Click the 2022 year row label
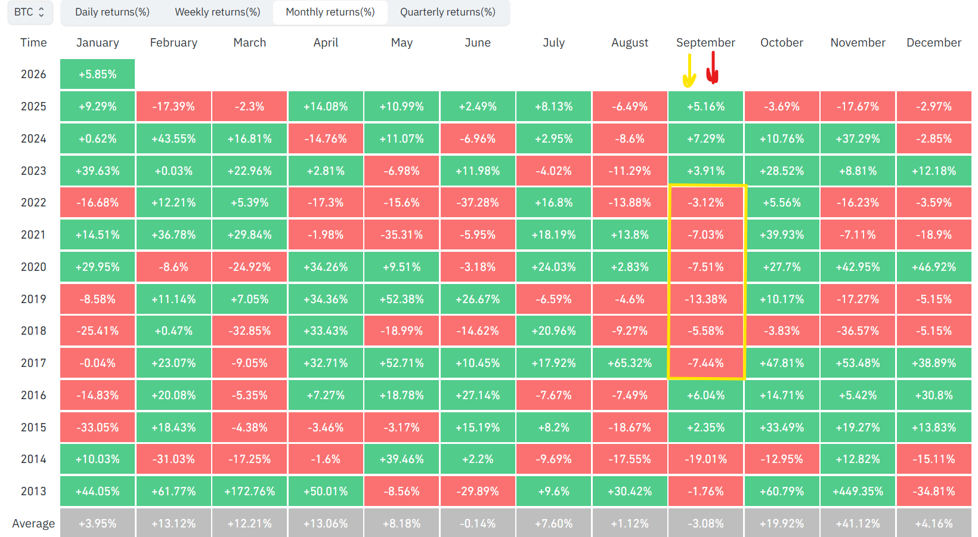Viewport: 978px width, 537px height. [x=33, y=202]
